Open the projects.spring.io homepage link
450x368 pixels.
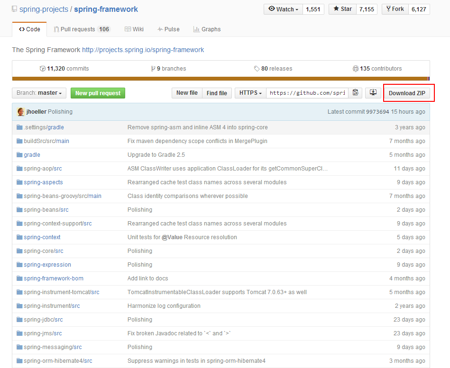(143, 50)
